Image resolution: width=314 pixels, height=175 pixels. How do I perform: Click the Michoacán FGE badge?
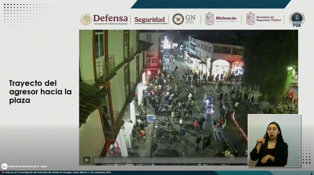tap(297, 19)
